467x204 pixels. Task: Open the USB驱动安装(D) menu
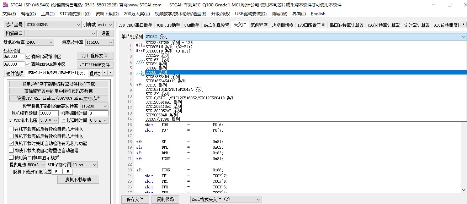pyautogui.click(x=251, y=14)
